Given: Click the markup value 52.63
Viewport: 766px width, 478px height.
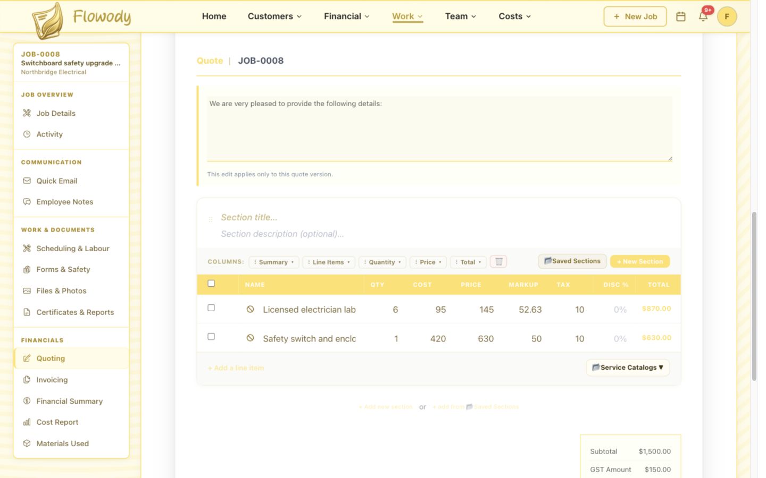Looking at the screenshot, I should tap(530, 310).
